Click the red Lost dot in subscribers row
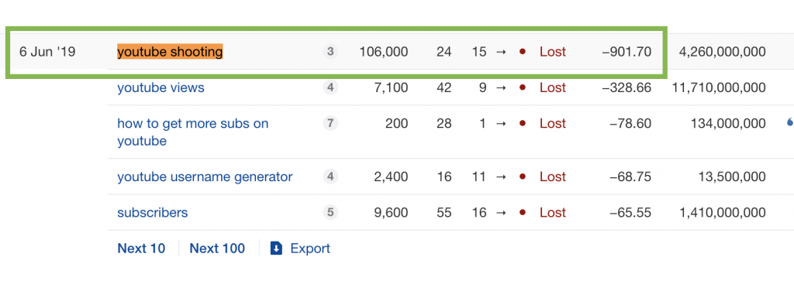The image size is (794, 281). [523, 212]
